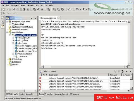This screenshot has height=101, width=134.
Task: Click the Tasks view filter icon
Action: 123,72
